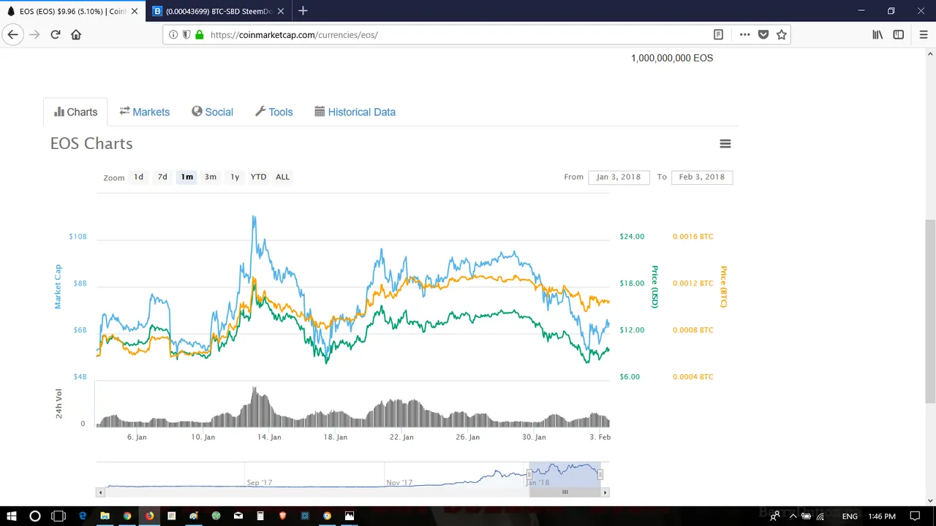The height and width of the screenshot is (526, 936).
Task: Toggle the Firefox sidebar
Action: [899, 34]
